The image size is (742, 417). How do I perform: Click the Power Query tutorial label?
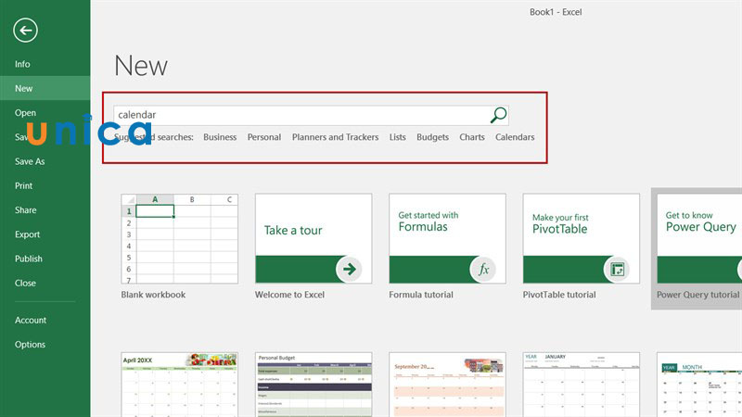coord(697,295)
